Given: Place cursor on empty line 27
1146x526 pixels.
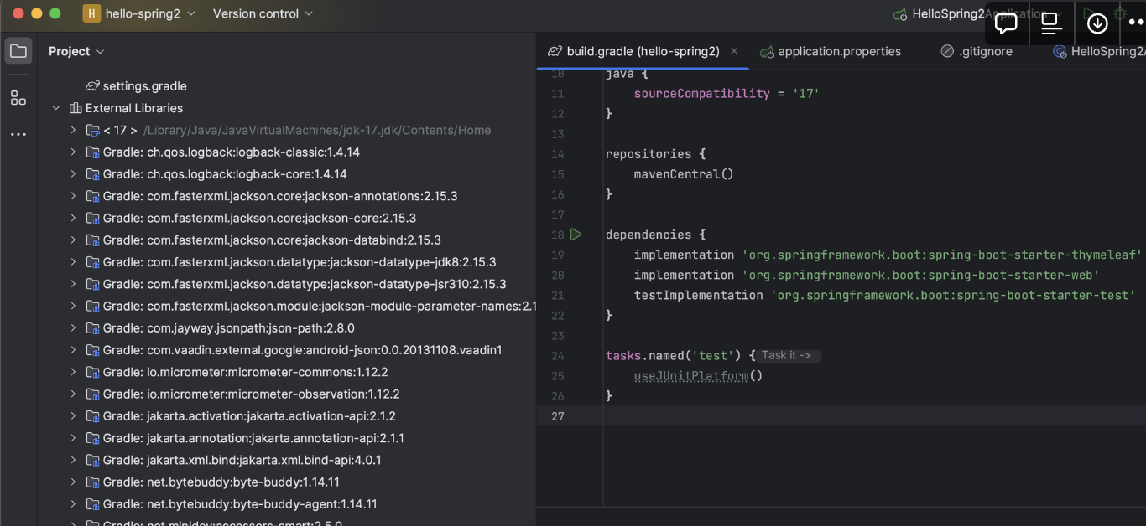Looking at the screenshot, I should coord(874,416).
